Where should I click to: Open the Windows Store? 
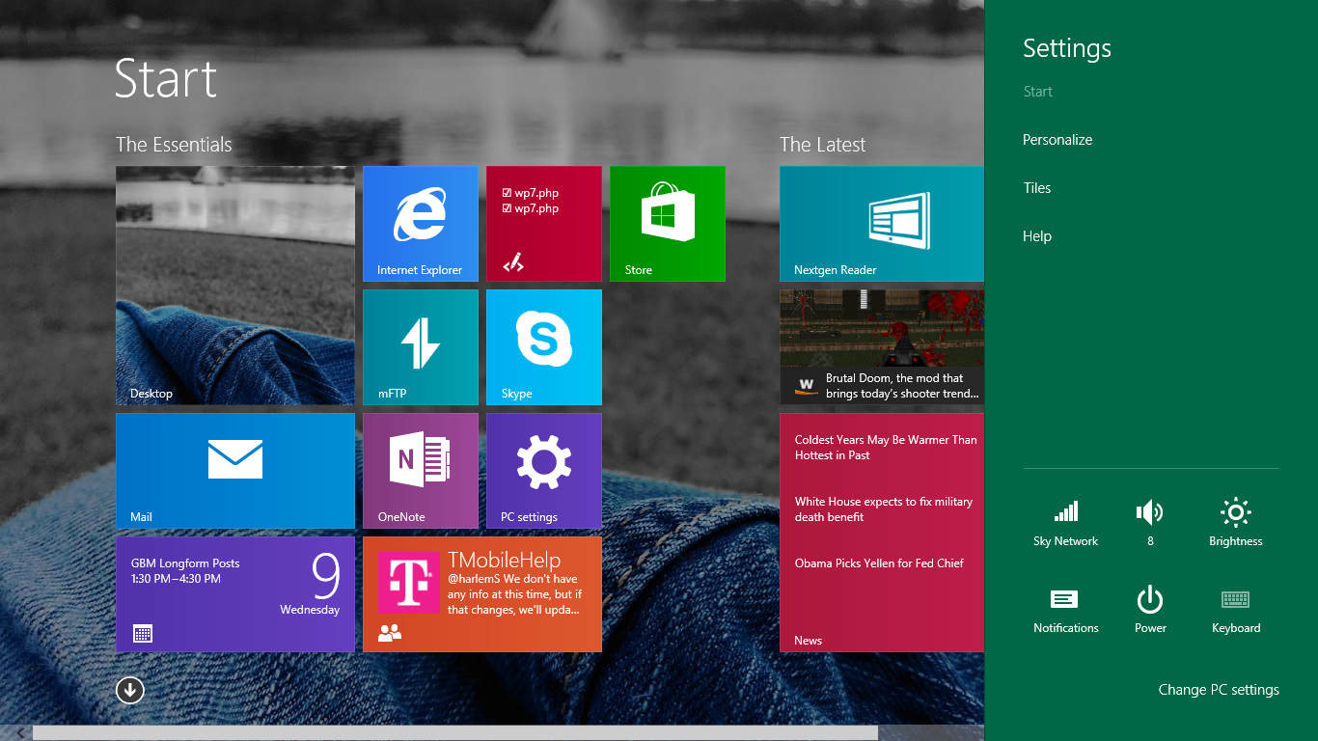click(x=667, y=223)
